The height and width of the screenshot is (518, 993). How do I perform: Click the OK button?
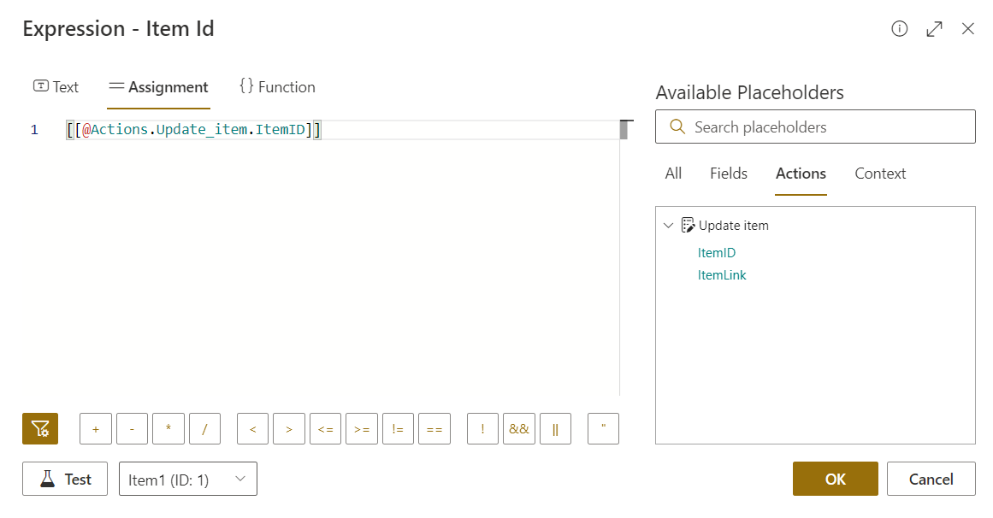point(835,480)
